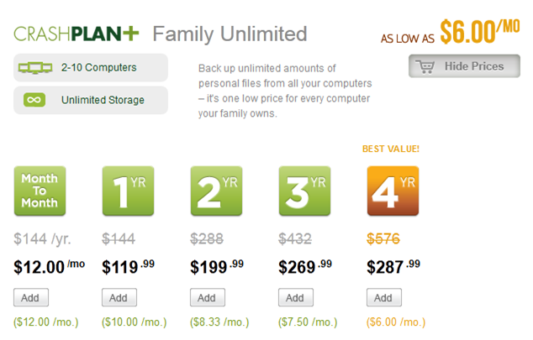This screenshot has height=340, width=533.
Task: Pick the 3 YR plan badge
Action: coord(305,191)
